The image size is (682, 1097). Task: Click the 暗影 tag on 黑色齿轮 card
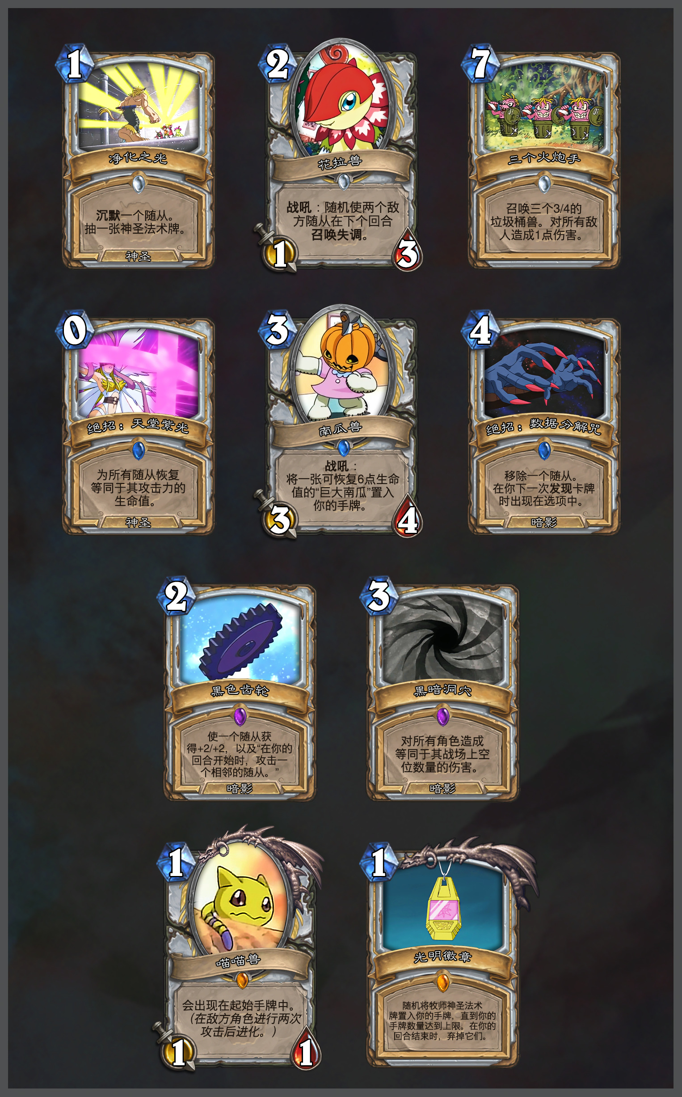click(x=240, y=788)
